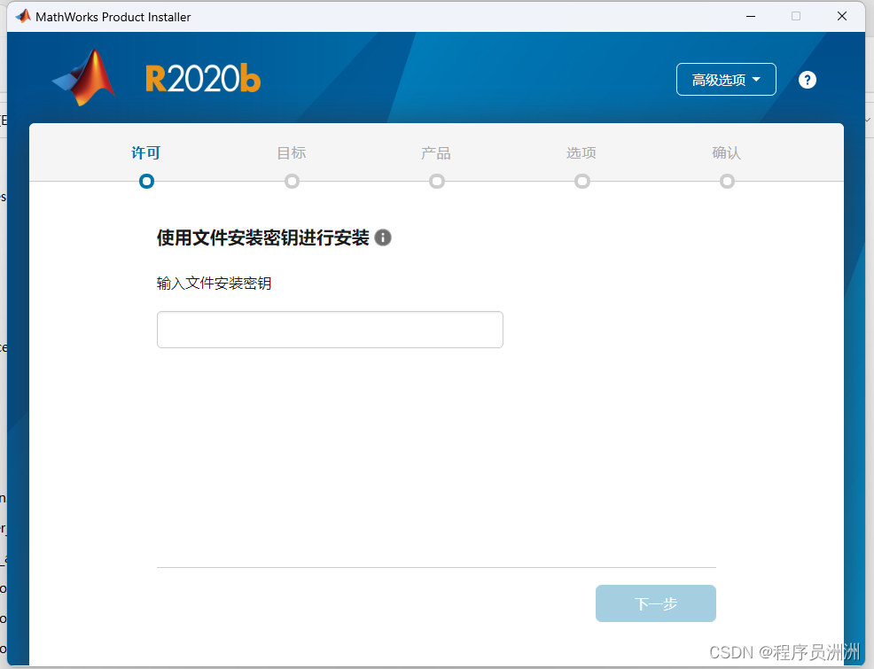Viewport: 874px width, 669px height.
Task: Click the 输入文件安装密钥 label text
Action: [x=214, y=283]
